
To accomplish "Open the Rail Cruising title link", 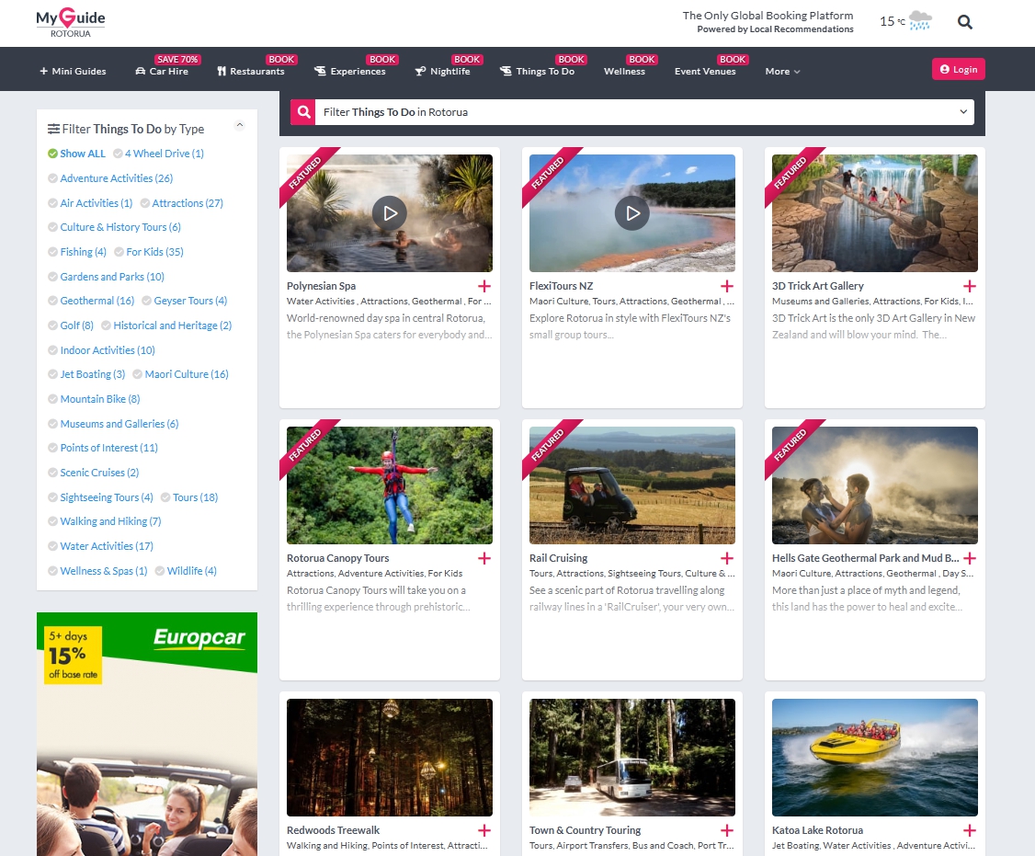I will (x=559, y=558).
